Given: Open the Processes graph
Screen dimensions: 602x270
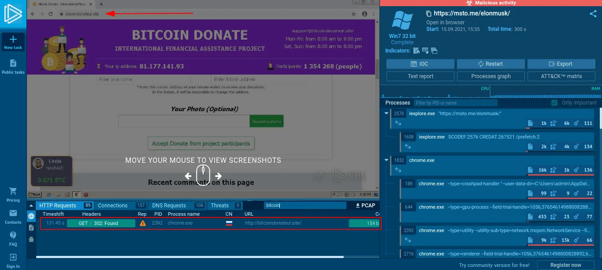Looking at the screenshot, I should pos(491,76).
